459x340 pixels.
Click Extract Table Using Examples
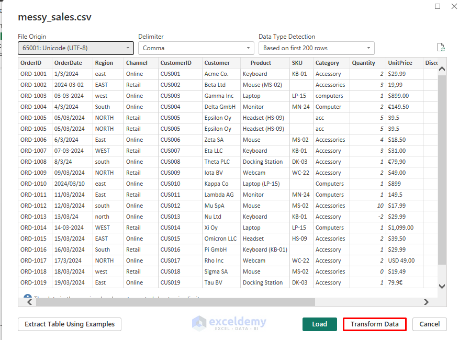coord(69,324)
